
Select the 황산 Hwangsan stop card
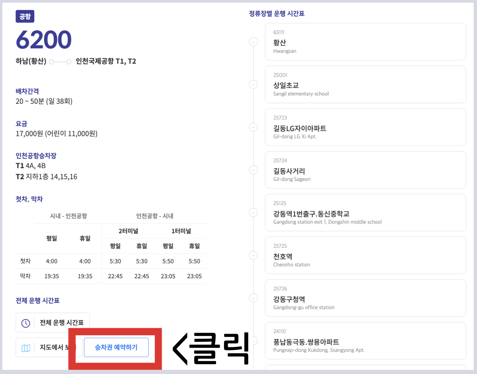366,41
